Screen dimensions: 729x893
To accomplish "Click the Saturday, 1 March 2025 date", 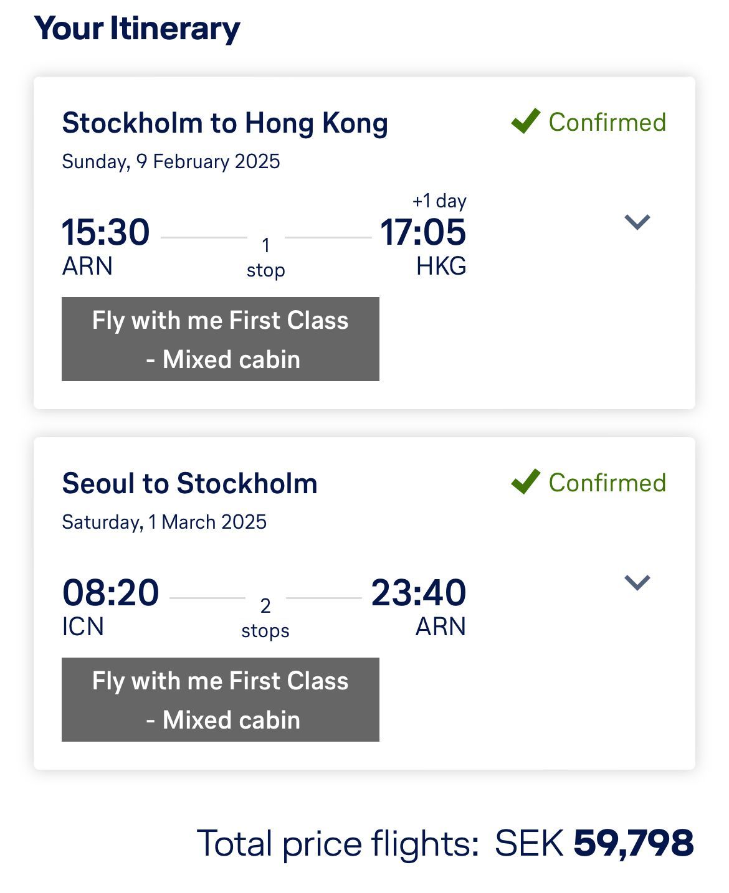I will pyautogui.click(x=164, y=522).
